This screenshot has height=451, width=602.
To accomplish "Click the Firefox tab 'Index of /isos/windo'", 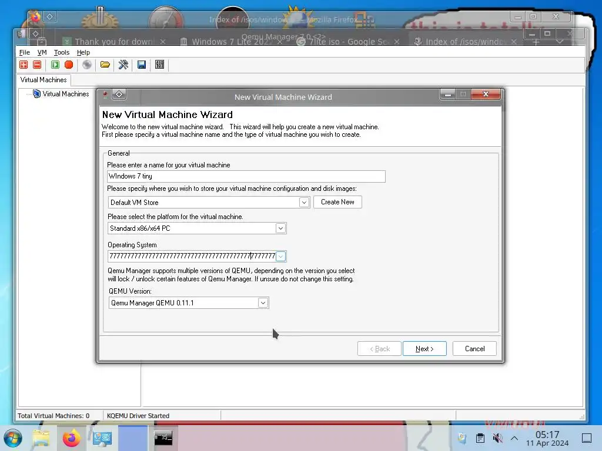I will pyautogui.click(x=466, y=42).
